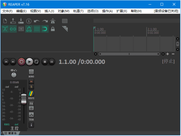Open project settings info icon
181x136 pixels.
point(29,21)
